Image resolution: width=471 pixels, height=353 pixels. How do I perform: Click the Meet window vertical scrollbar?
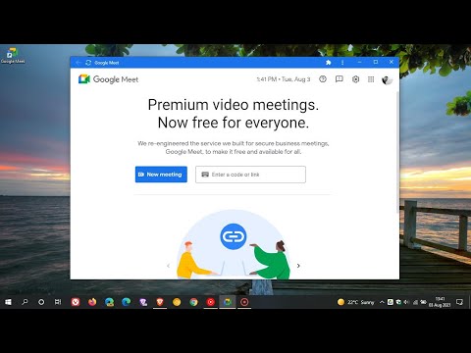(397, 152)
